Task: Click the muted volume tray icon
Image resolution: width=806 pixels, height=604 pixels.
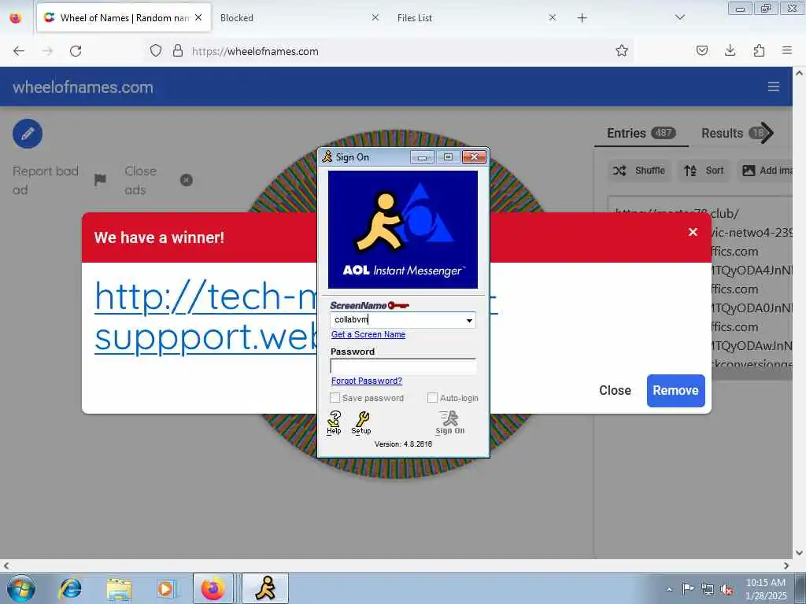Action: [x=727, y=589]
